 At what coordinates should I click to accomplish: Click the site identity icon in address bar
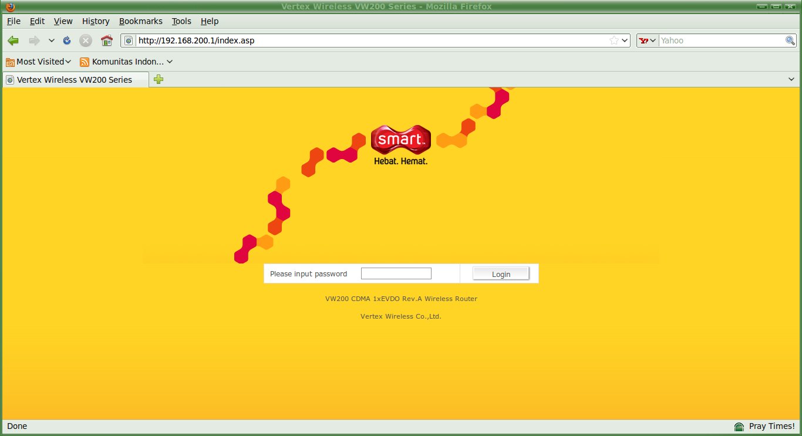129,40
